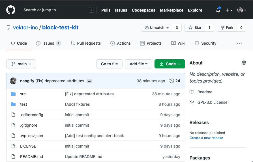Open Marketplace
This screenshot has height=162, width=253.
click(x=171, y=10)
